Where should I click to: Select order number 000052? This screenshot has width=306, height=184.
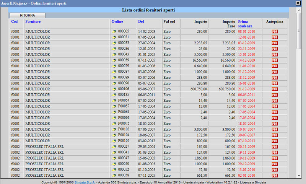click(124, 169)
